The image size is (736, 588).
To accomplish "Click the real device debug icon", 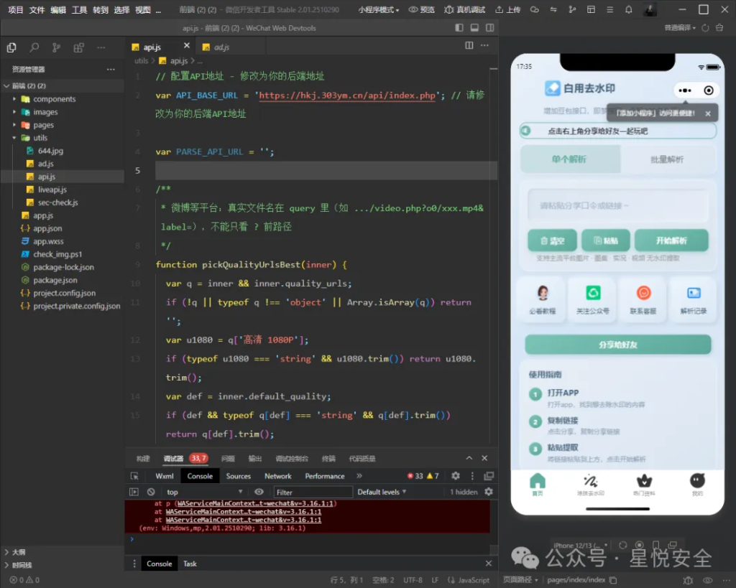I will click(448, 9).
